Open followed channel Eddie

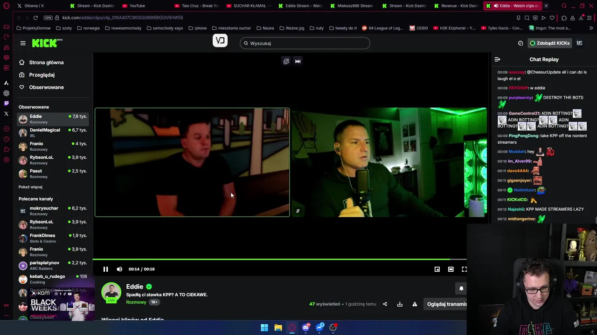pos(53,119)
